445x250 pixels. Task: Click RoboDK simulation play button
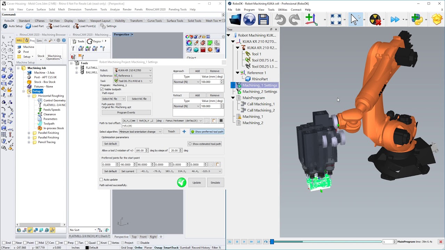(x=244, y=242)
